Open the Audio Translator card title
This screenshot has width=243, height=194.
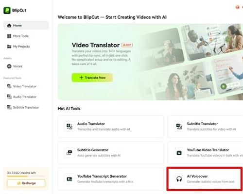pyautogui.click(x=91, y=124)
